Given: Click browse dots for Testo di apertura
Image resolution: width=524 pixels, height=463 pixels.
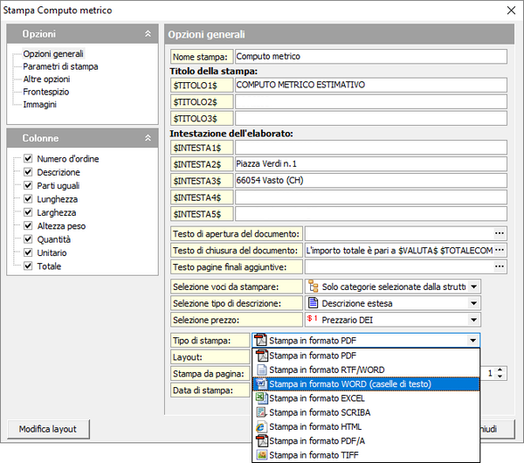Looking at the screenshot, I should [x=500, y=233].
